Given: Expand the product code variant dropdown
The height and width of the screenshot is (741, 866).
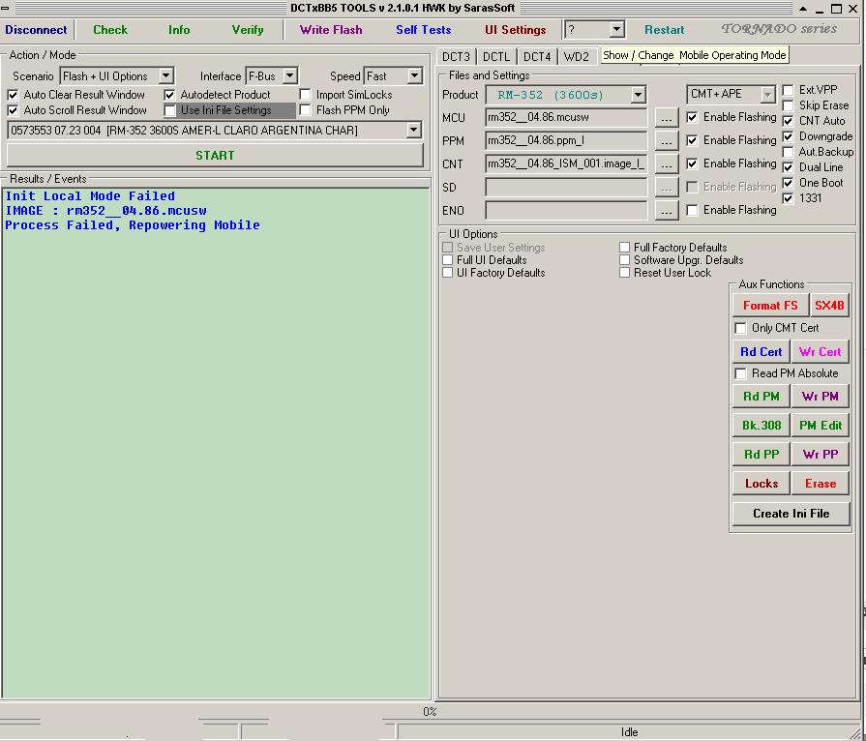Looking at the screenshot, I should pos(413,131).
